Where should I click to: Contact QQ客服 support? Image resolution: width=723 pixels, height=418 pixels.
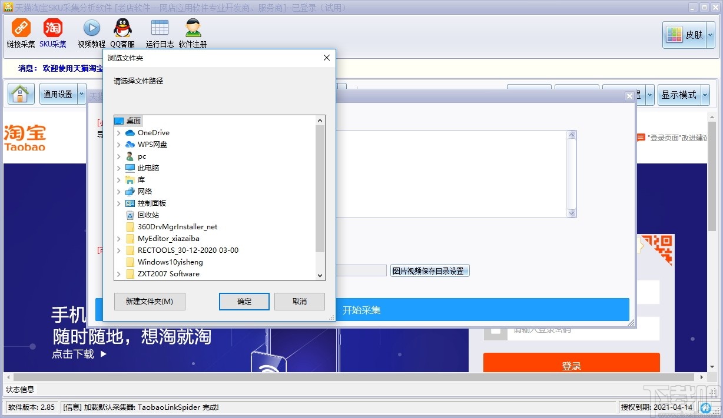122,34
